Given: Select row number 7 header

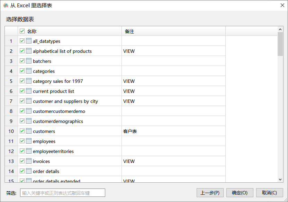Looking at the screenshot, I should pyautogui.click(x=11, y=101).
